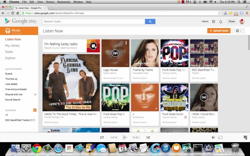
Task: Click the browser home icon
Action: (18, 13)
